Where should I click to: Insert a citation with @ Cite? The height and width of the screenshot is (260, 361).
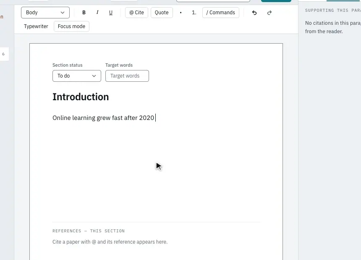(136, 13)
